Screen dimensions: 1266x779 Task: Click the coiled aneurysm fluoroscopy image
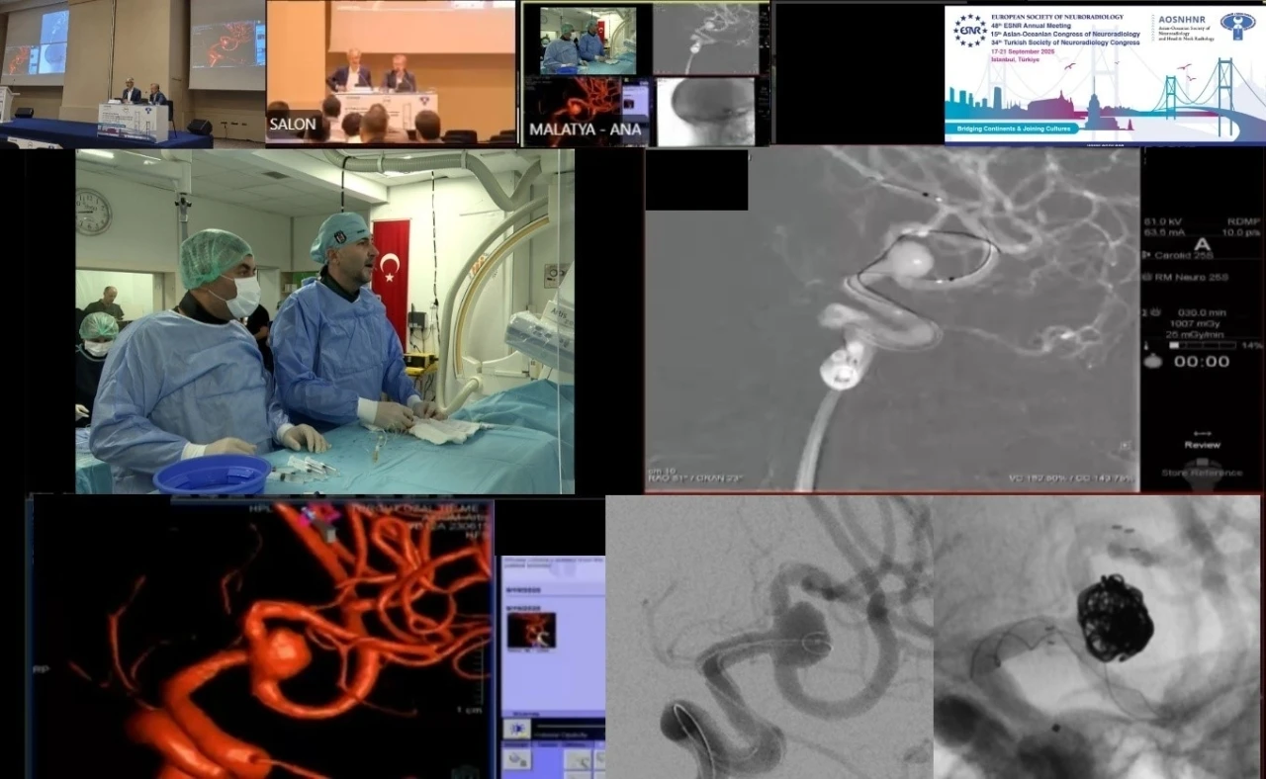pos(1096,638)
